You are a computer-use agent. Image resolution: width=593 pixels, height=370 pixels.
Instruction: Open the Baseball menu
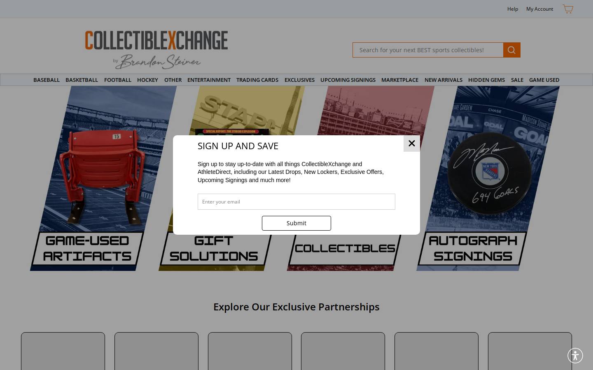pyautogui.click(x=47, y=80)
